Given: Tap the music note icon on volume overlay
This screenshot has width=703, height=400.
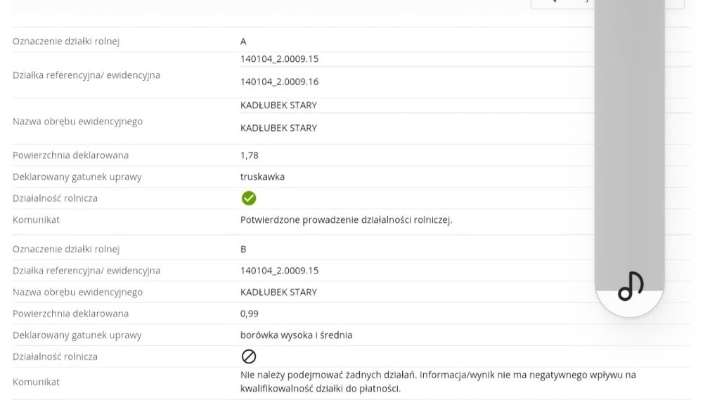Looking at the screenshot, I should (x=631, y=286).
